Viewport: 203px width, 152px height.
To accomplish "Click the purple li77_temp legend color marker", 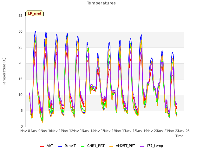I will click(142, 146).
